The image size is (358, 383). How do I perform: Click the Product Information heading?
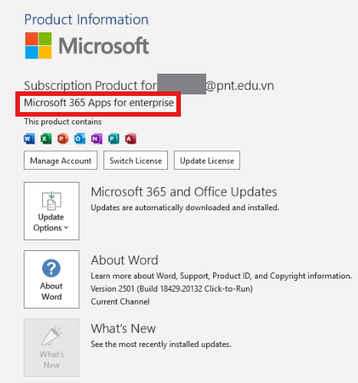(87, 20)
